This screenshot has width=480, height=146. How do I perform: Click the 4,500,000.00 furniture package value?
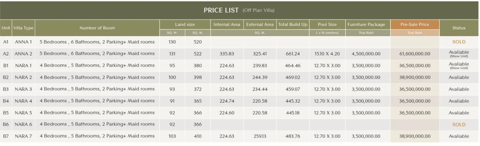tap(366, 54)
